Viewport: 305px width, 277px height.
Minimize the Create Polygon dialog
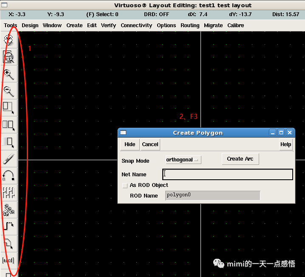point(273,133)
